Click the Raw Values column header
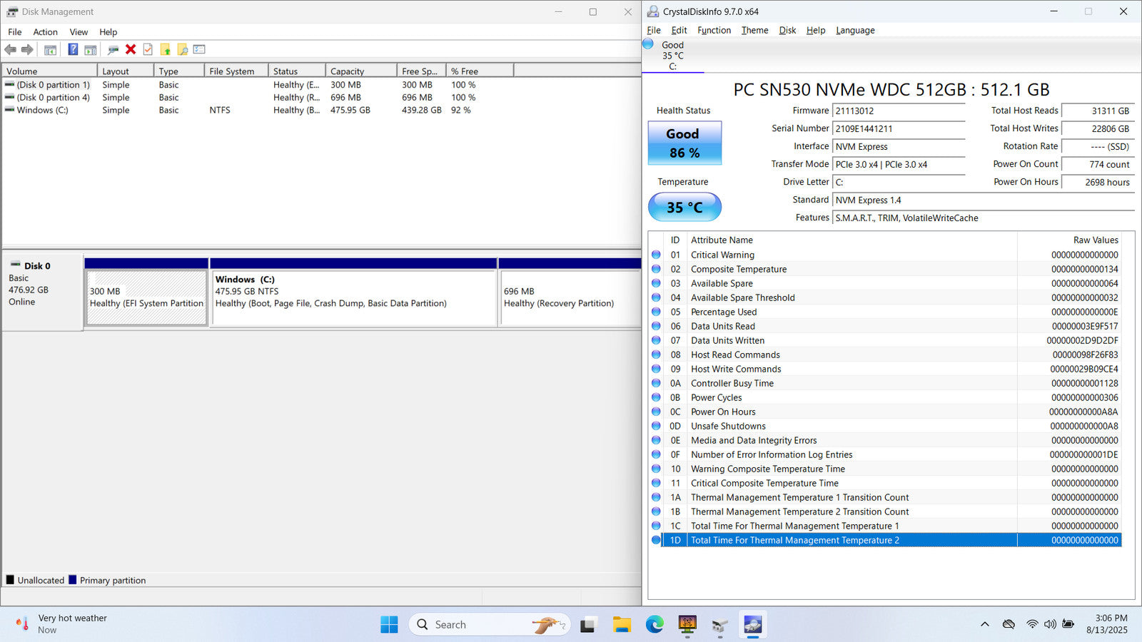This screenshot has height=642, width=1142. (1069, 240)
